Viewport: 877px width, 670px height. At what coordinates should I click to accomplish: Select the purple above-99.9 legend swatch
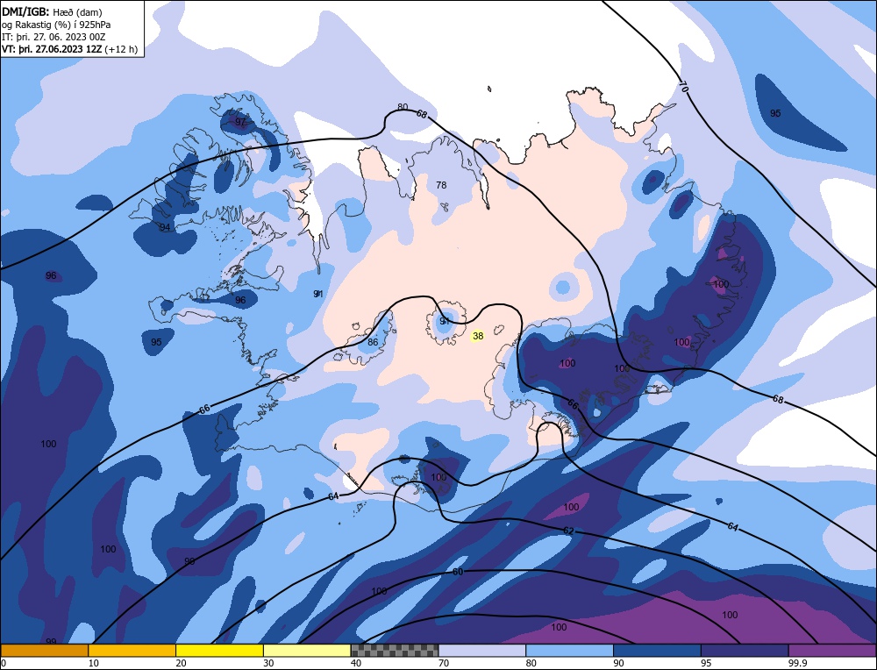click(832, 651)
